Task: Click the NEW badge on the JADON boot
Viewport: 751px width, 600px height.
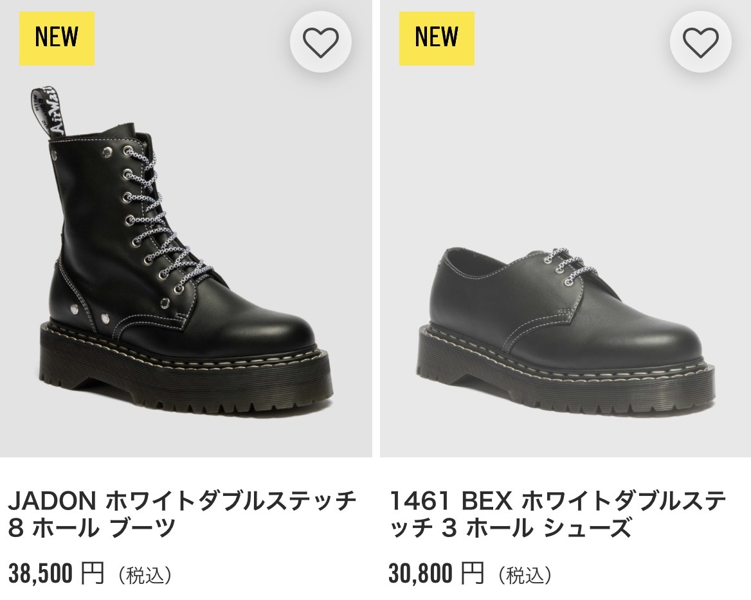Action: tap(57, 38)
